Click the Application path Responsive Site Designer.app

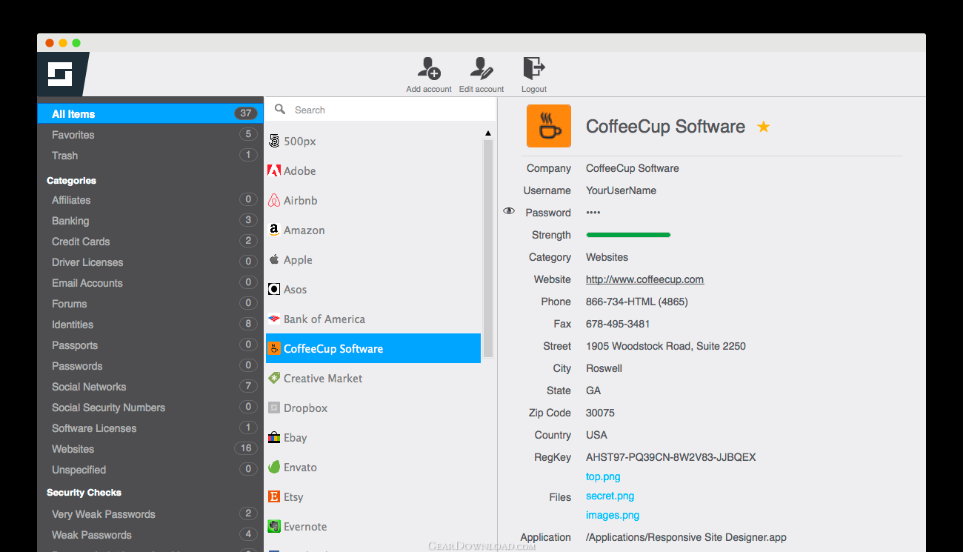pos(686,537)
